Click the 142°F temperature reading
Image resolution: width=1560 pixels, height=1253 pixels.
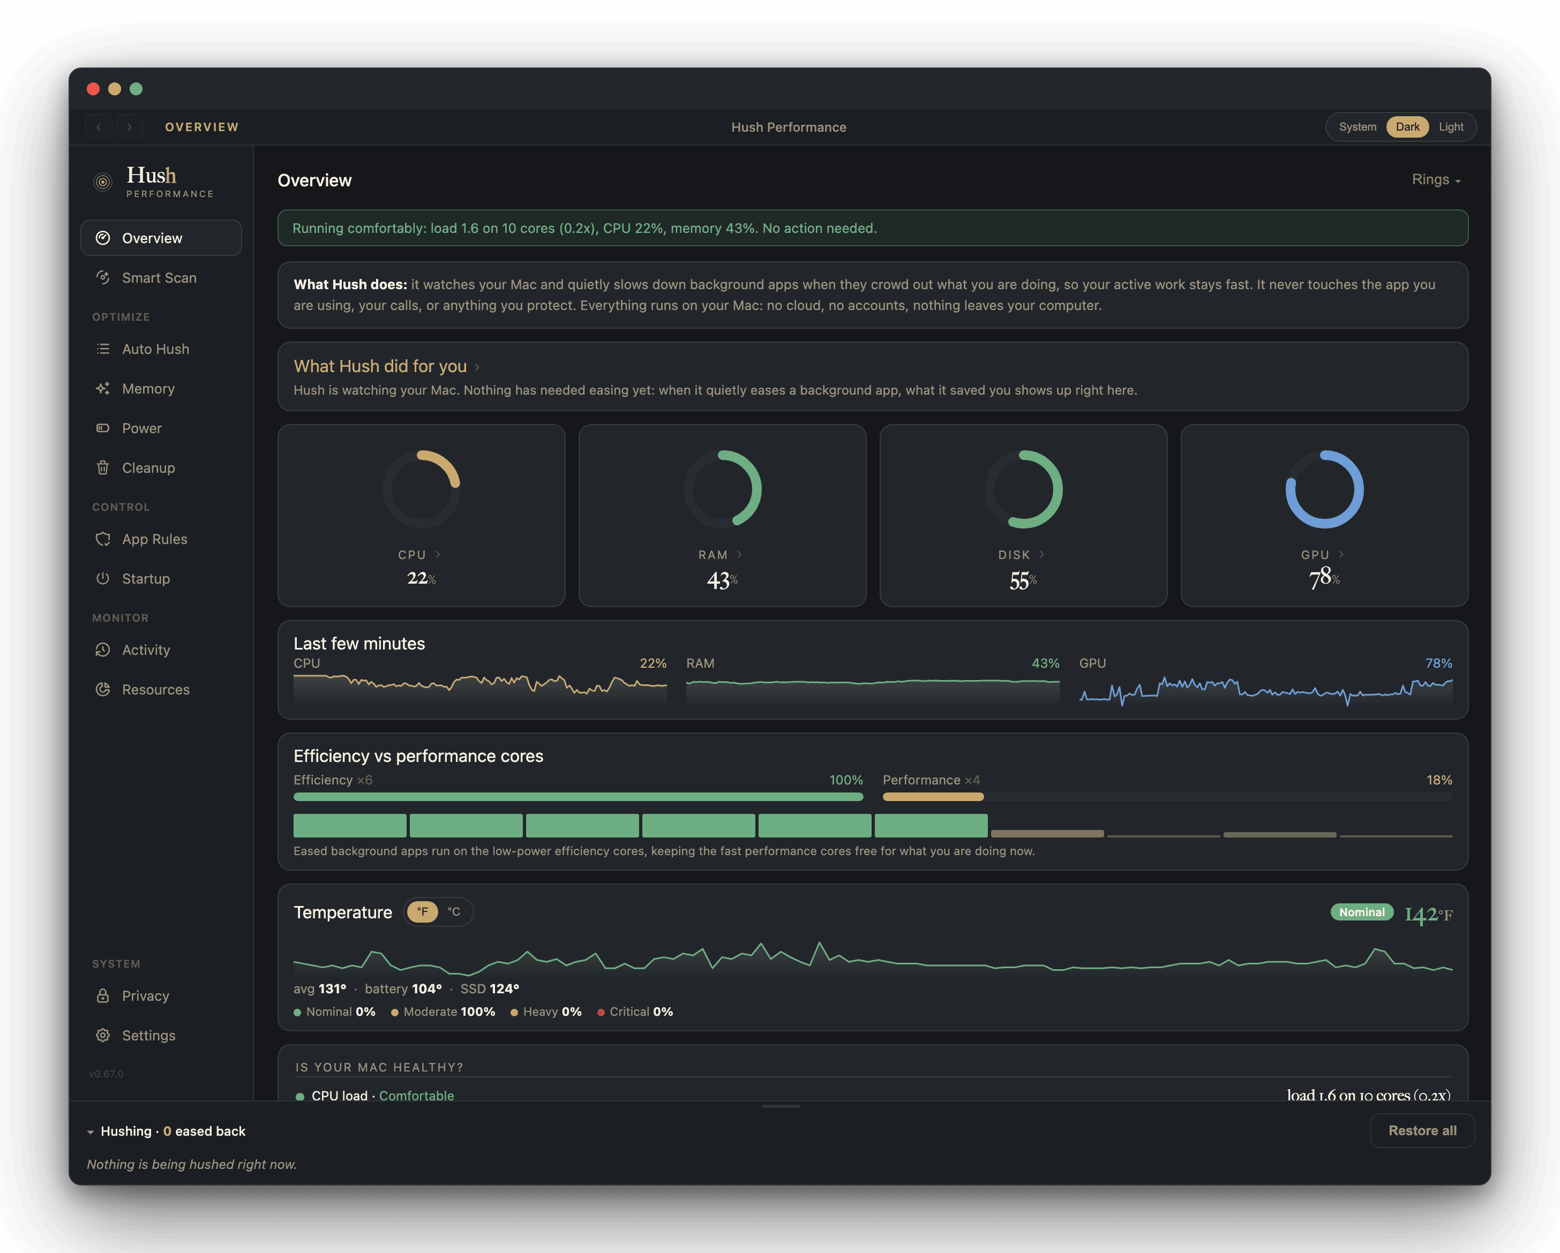(1428, 915)
